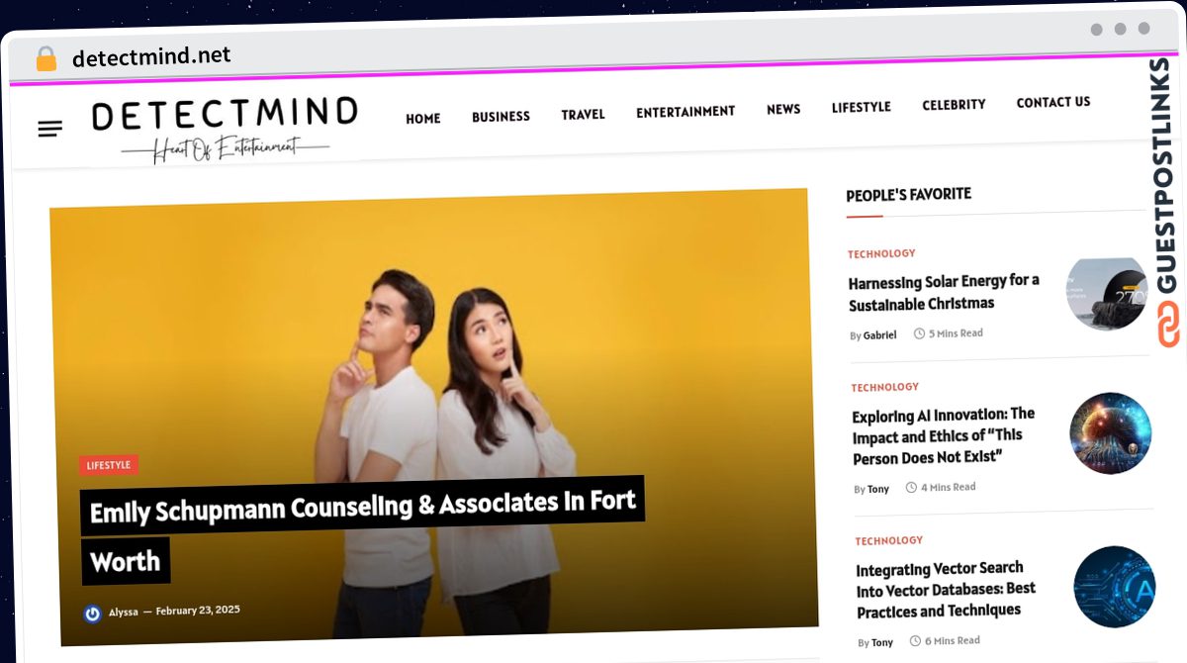Click the clock icon beside 5 Mins Read
Image resolution: width=1187 pixels, height=663 pixels.
tap(919, 333)
